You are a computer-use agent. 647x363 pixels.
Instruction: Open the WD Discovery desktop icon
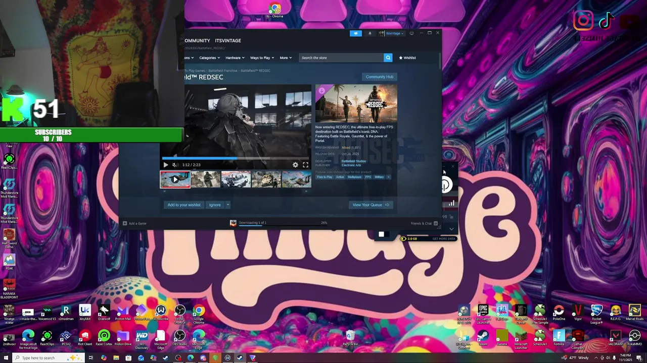[x=142, y=339]
